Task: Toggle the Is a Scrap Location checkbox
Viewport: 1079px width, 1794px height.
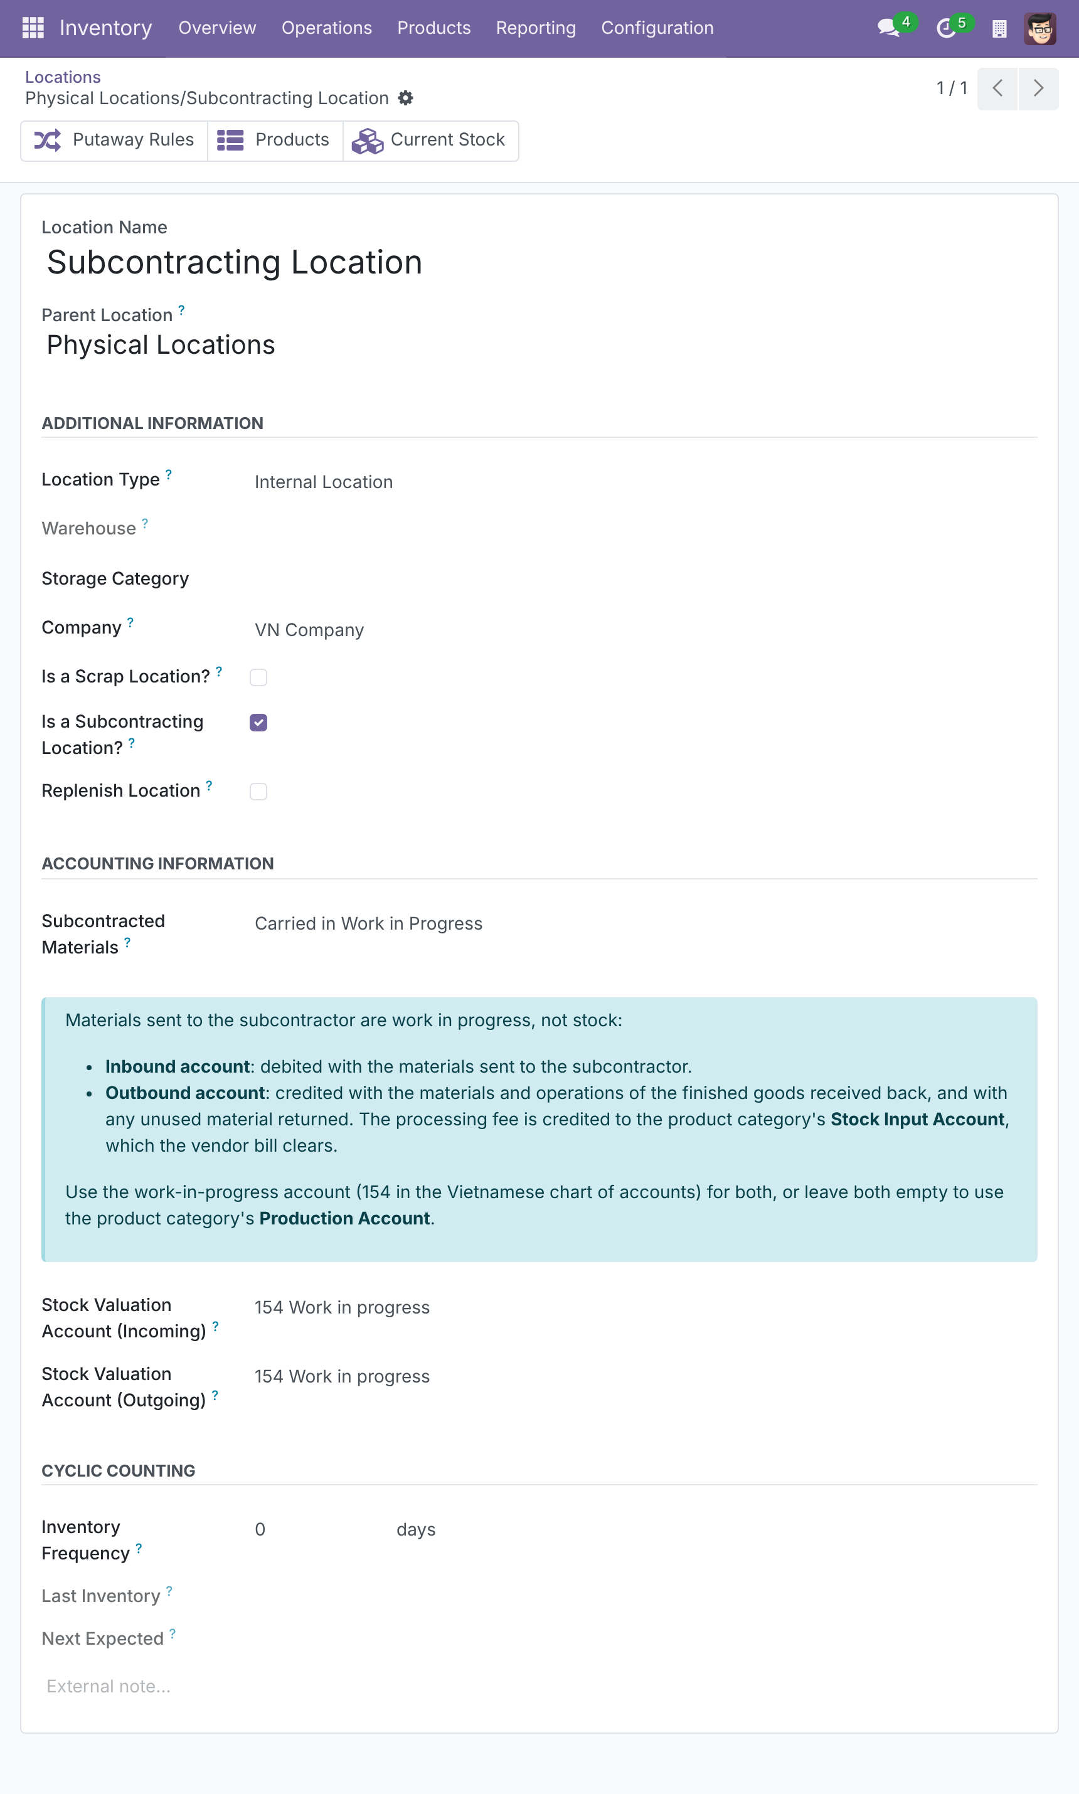Action: (x=258, y=677)
